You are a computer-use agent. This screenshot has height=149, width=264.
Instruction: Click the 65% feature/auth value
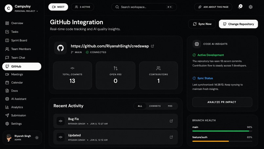pyautogui.click(x=250, y=137)
